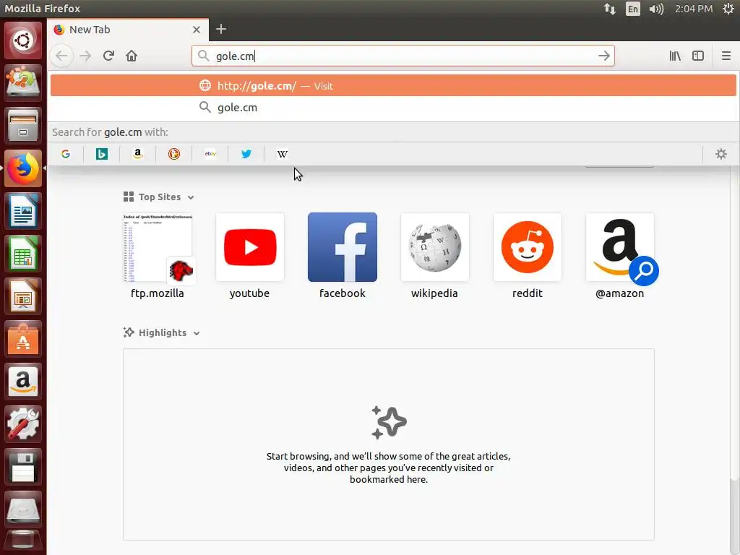Open the 2:04 PM clock menu
Image resolution: width=740 pixels, height=555 pixels.
(x=693, y=9)
